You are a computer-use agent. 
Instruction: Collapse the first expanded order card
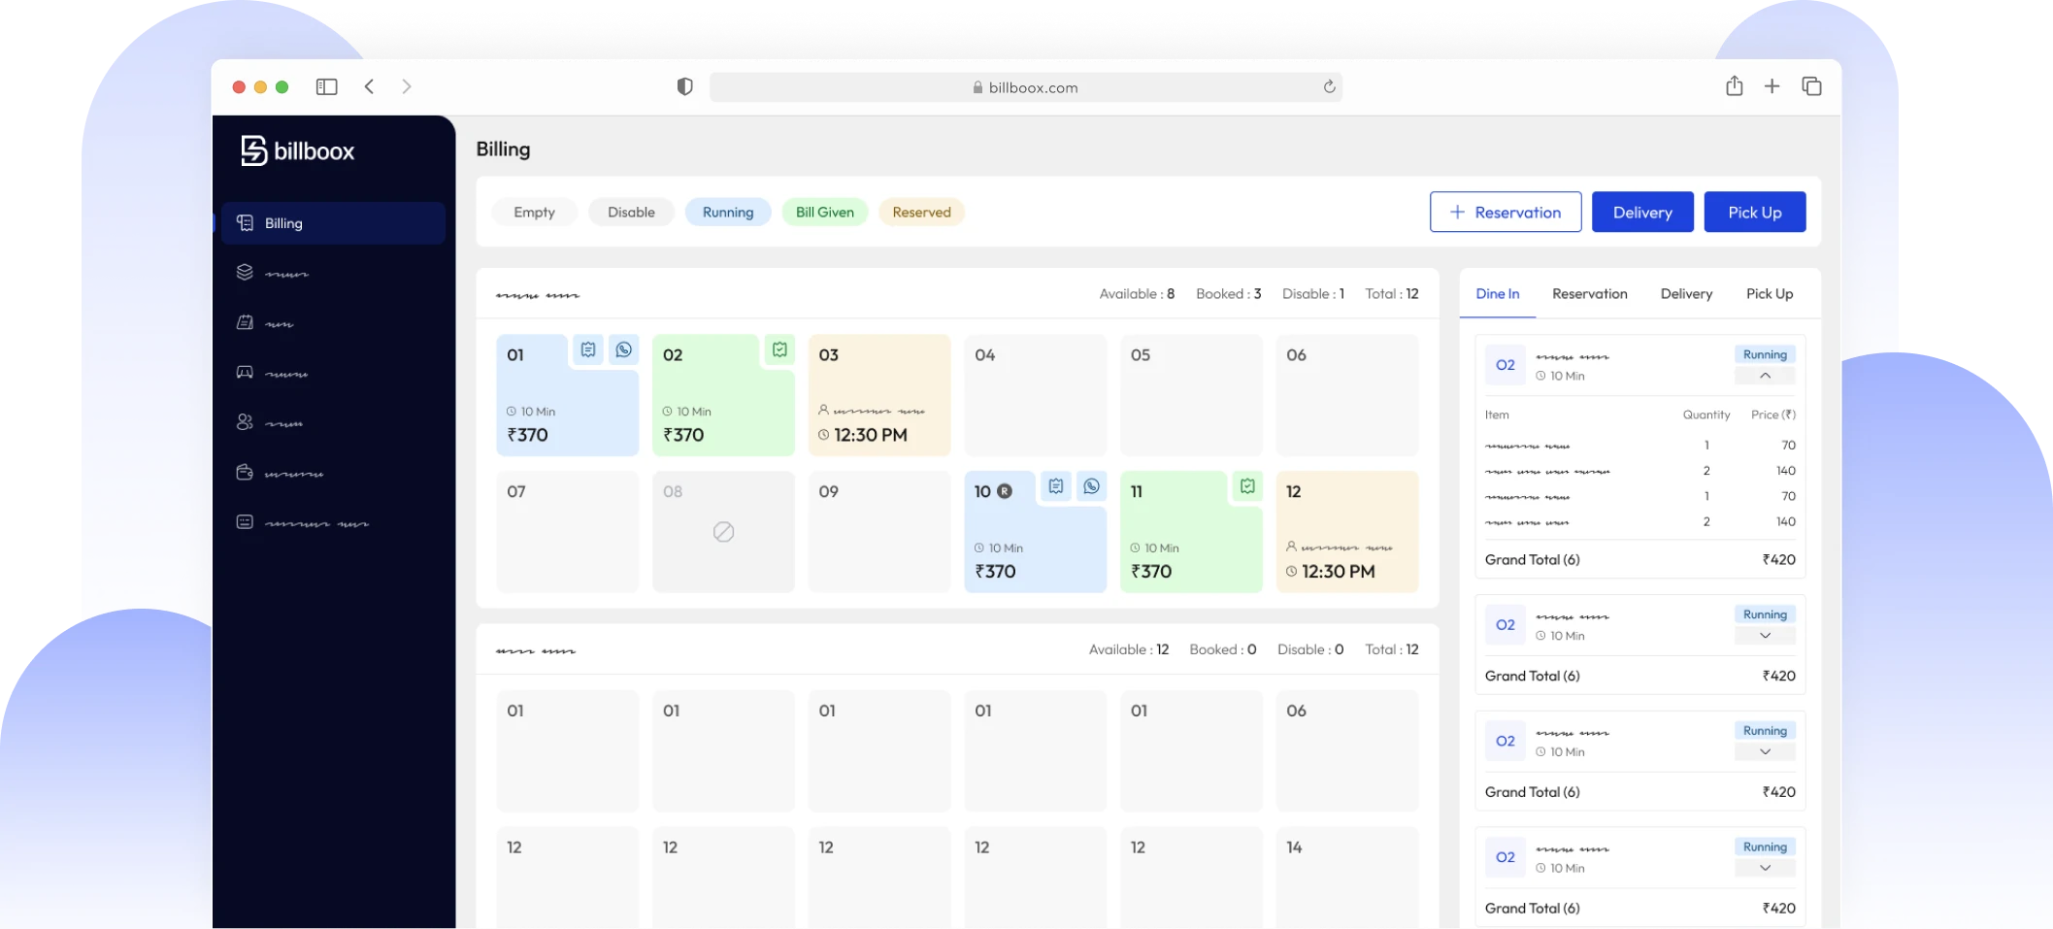[x=1764, y=377]
